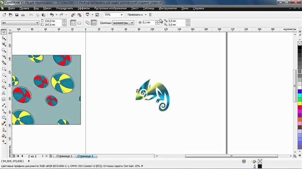Screen dimensions: 302x169
Task: Choose the no-color X swatch
Action: [x=300, y=44]
